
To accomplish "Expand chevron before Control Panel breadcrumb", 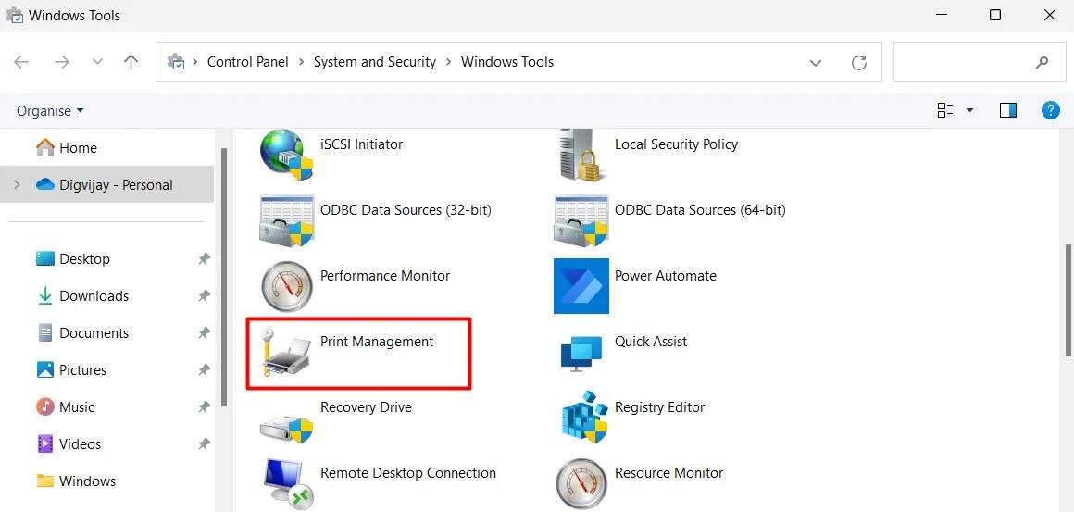I will 194,62.
